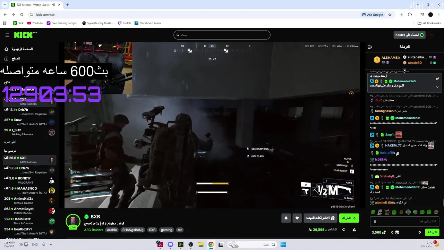
Task: Open the chat shop icon
Action: point(398,232)
